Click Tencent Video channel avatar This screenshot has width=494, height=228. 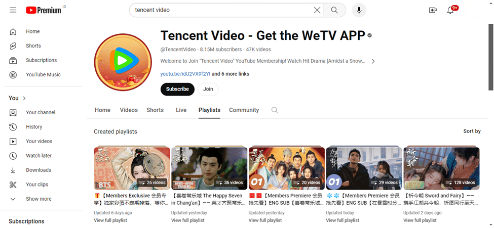(x=123, y=62)
